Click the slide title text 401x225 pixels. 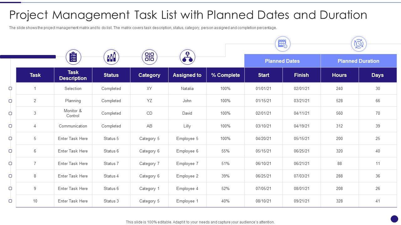pyautogui.click(x=188, y=15)
